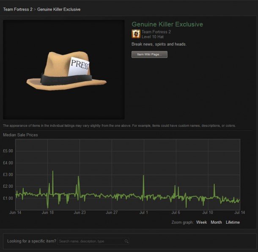Open Team Fortress 2 breadcrumb link
The image size is (258, 252).
point(18,9)
